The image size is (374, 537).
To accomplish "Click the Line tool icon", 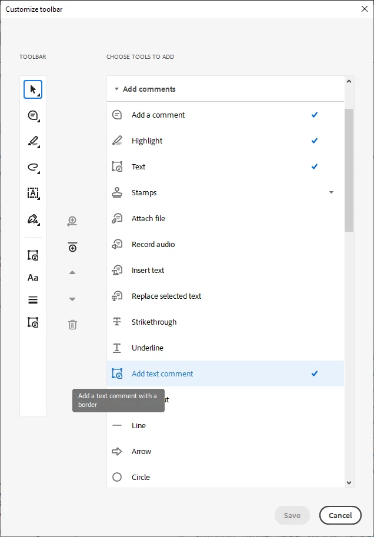I will (x=117, y=425).
